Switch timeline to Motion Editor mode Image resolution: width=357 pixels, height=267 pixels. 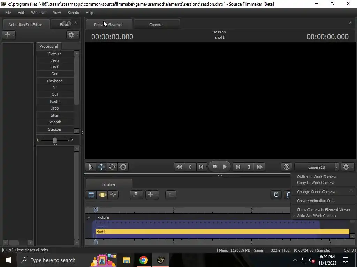pyautogui.click(x=102, y=195)
